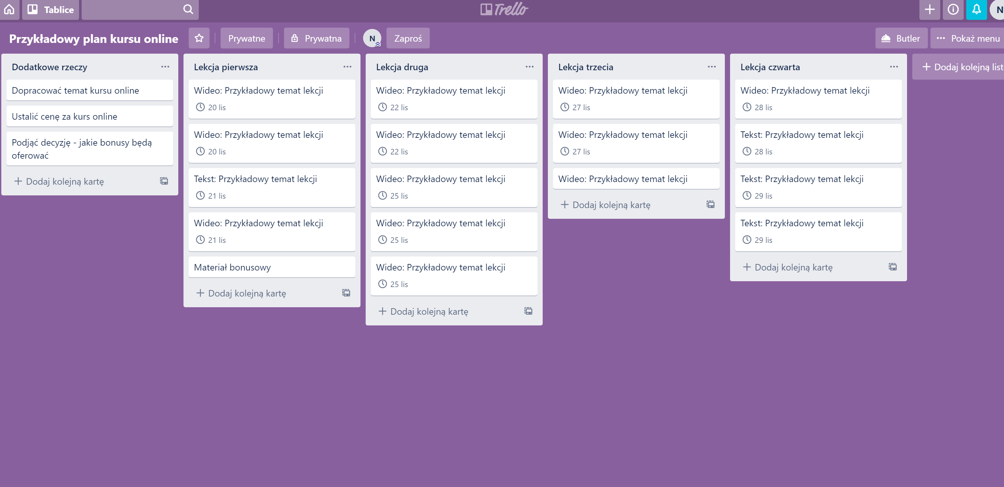Create card from template in Dodatkowe rzeczy
Image resolution: width=1004 pixels, height=487 pixels.
coord(164,181)
